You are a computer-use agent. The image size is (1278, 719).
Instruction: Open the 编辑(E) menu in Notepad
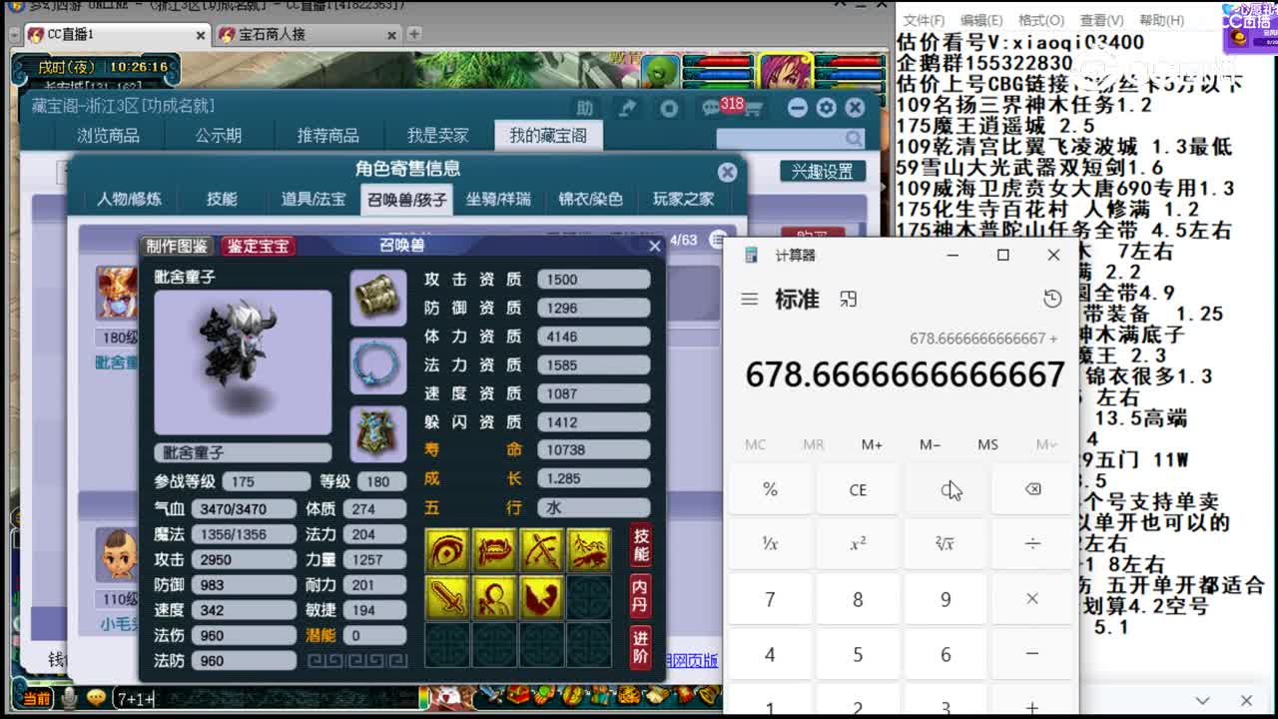(x=981, y=20)
